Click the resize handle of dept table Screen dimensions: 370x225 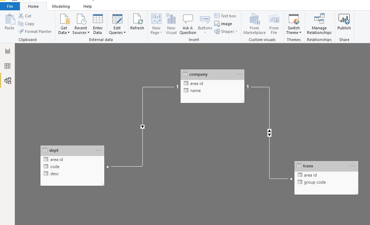103,184
